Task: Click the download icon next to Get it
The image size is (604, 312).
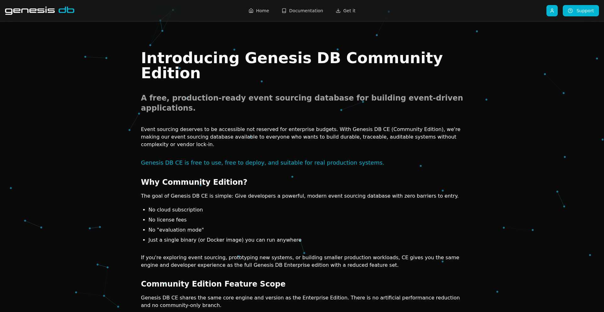Action: coord(338,10)
